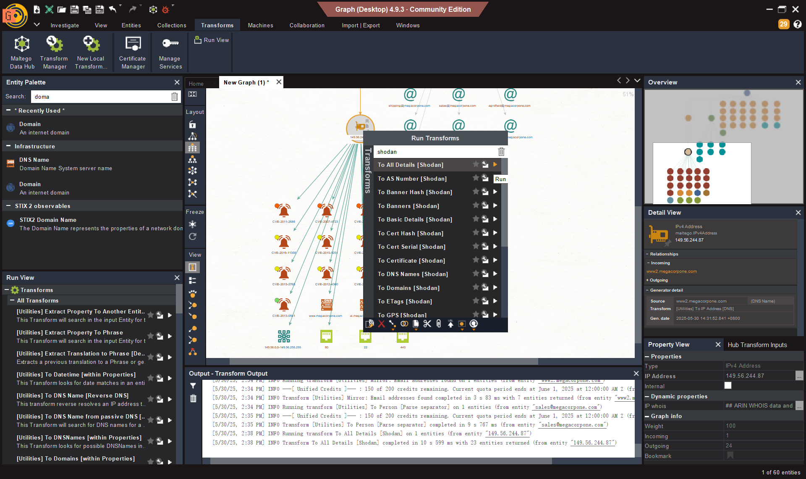This screenshot has width=806, height=479.
Task: Select the block layout icon in Layout sidebar
Action: pos(193,147)
